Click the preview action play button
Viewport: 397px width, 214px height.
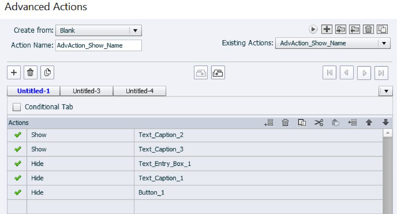click(313, 29)
